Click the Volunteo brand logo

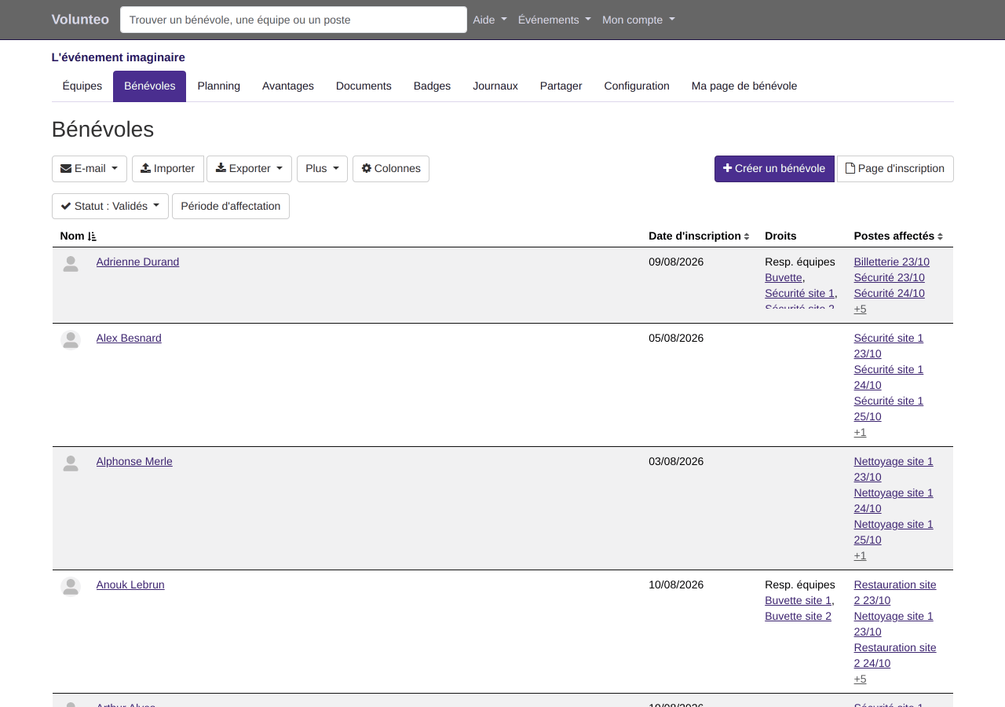coord(80,20)
